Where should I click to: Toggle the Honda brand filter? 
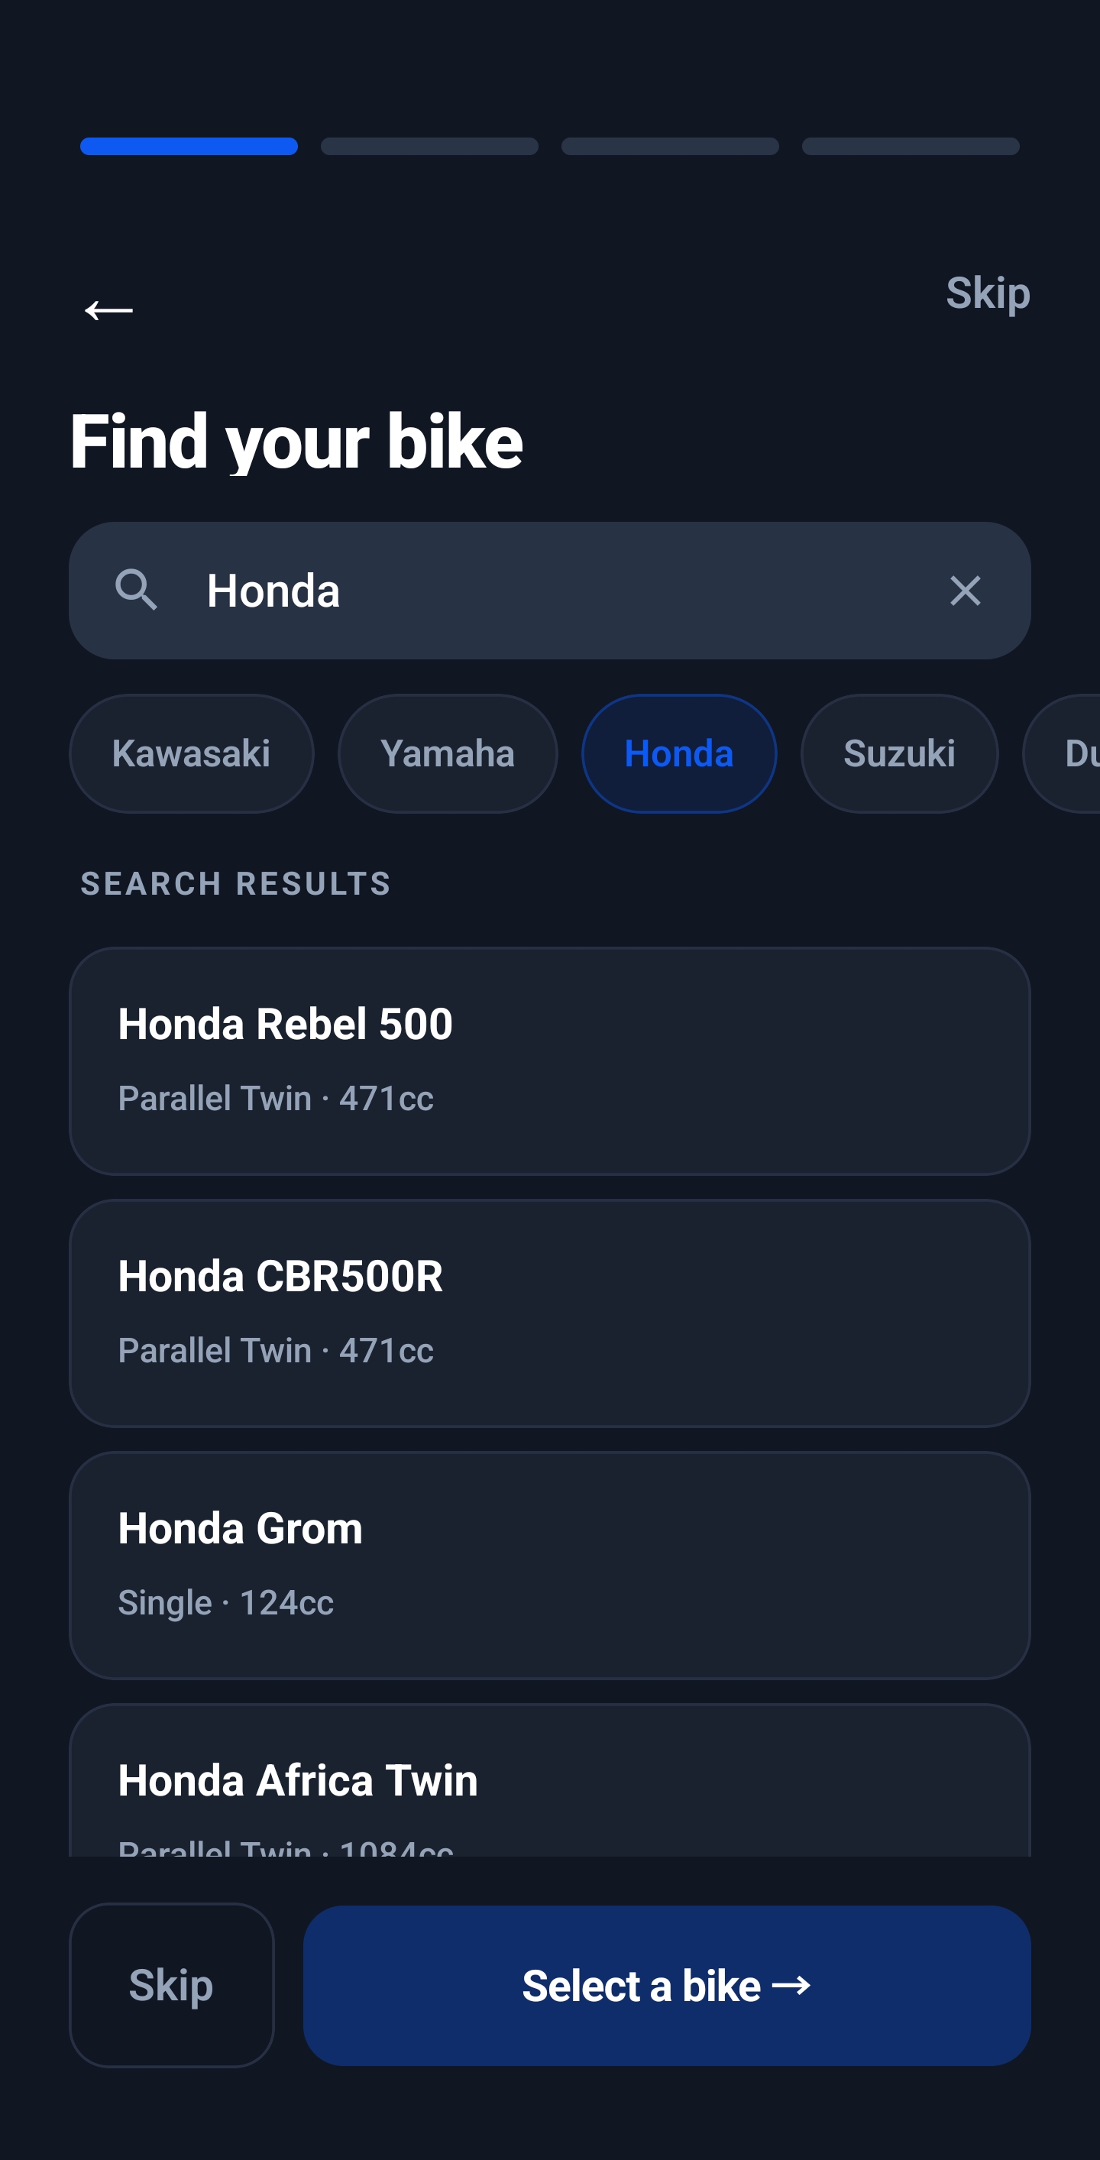point(678,753)
